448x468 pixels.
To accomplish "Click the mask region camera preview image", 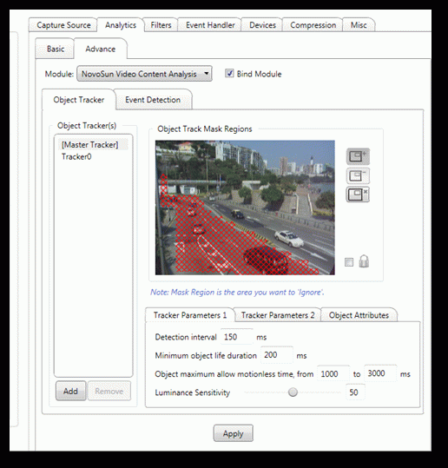I will tap(245, 208).
